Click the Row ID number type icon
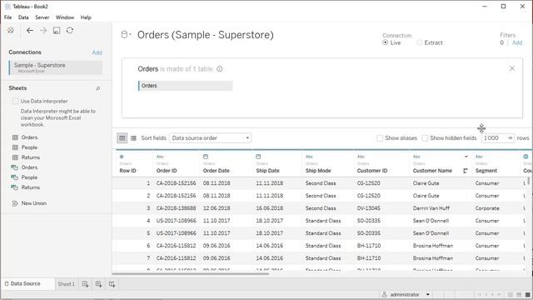The image size is (533, 300). (x=122, y=157)
